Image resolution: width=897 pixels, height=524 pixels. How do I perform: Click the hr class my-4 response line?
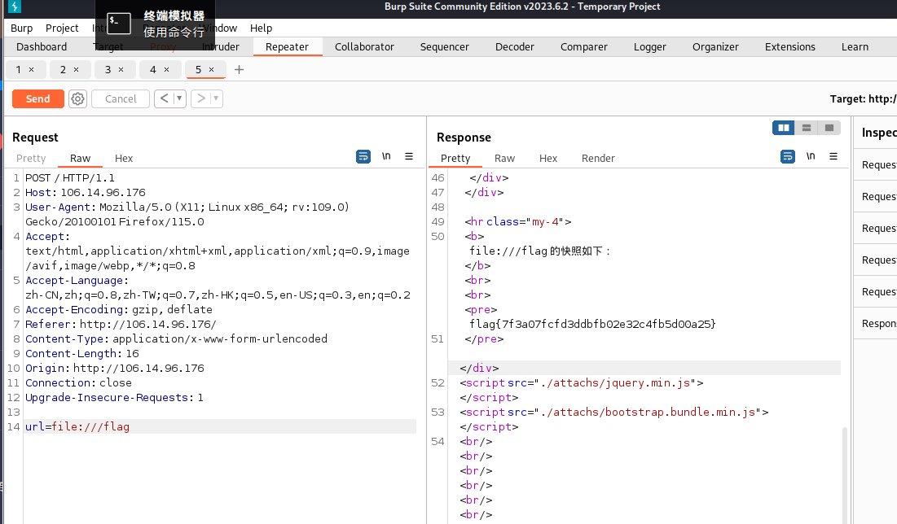pyautogui.click(x=517, y=221)
